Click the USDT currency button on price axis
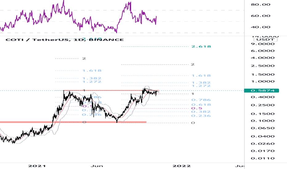Screen dimensions: 287x169 click(265, 39)
